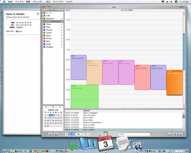Toggle the mini-month view button

click(x=56, y=134)
